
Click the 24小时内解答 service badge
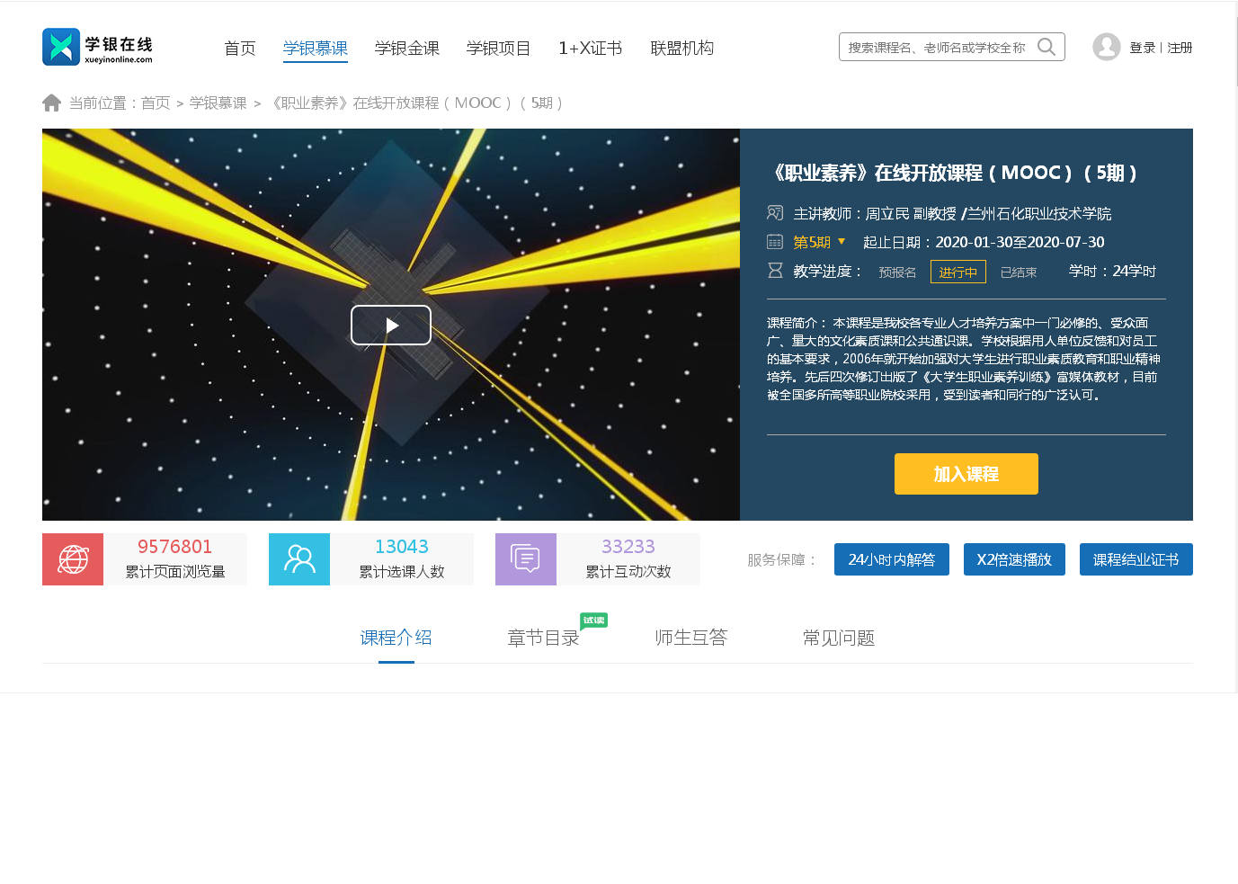pos(892,559)
